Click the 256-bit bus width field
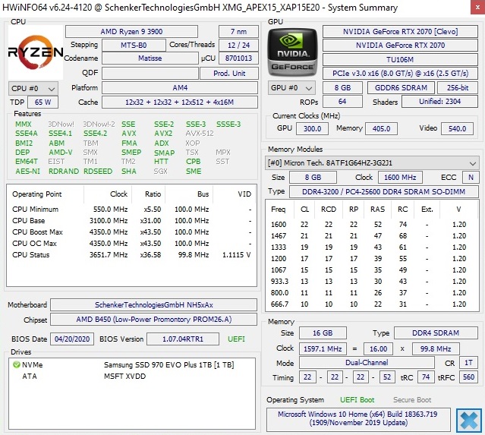The width and height of the screenshot is (485, 435). coord(458,88)
